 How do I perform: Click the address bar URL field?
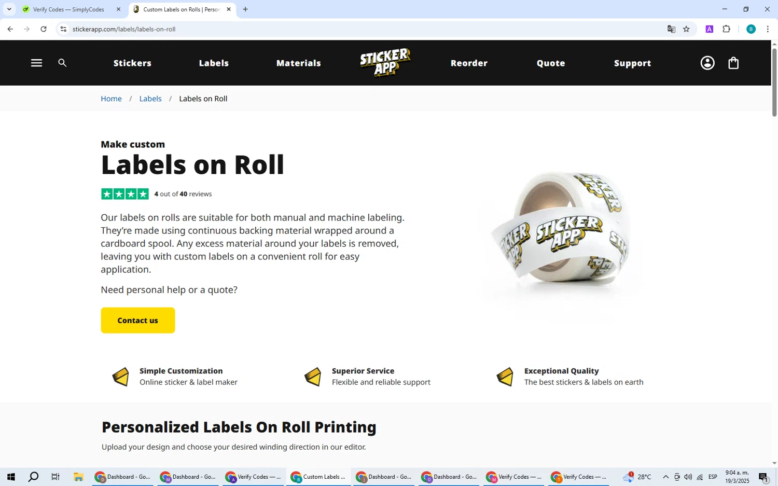click(363, 29)
